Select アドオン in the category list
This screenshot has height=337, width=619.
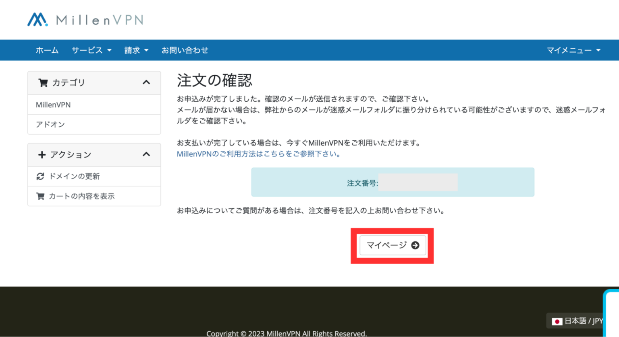pyautogui.click(x=50, y=125)
